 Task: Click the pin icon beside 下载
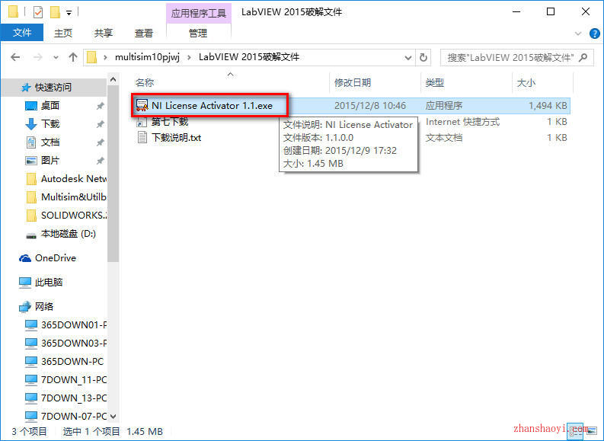point(100,124)
